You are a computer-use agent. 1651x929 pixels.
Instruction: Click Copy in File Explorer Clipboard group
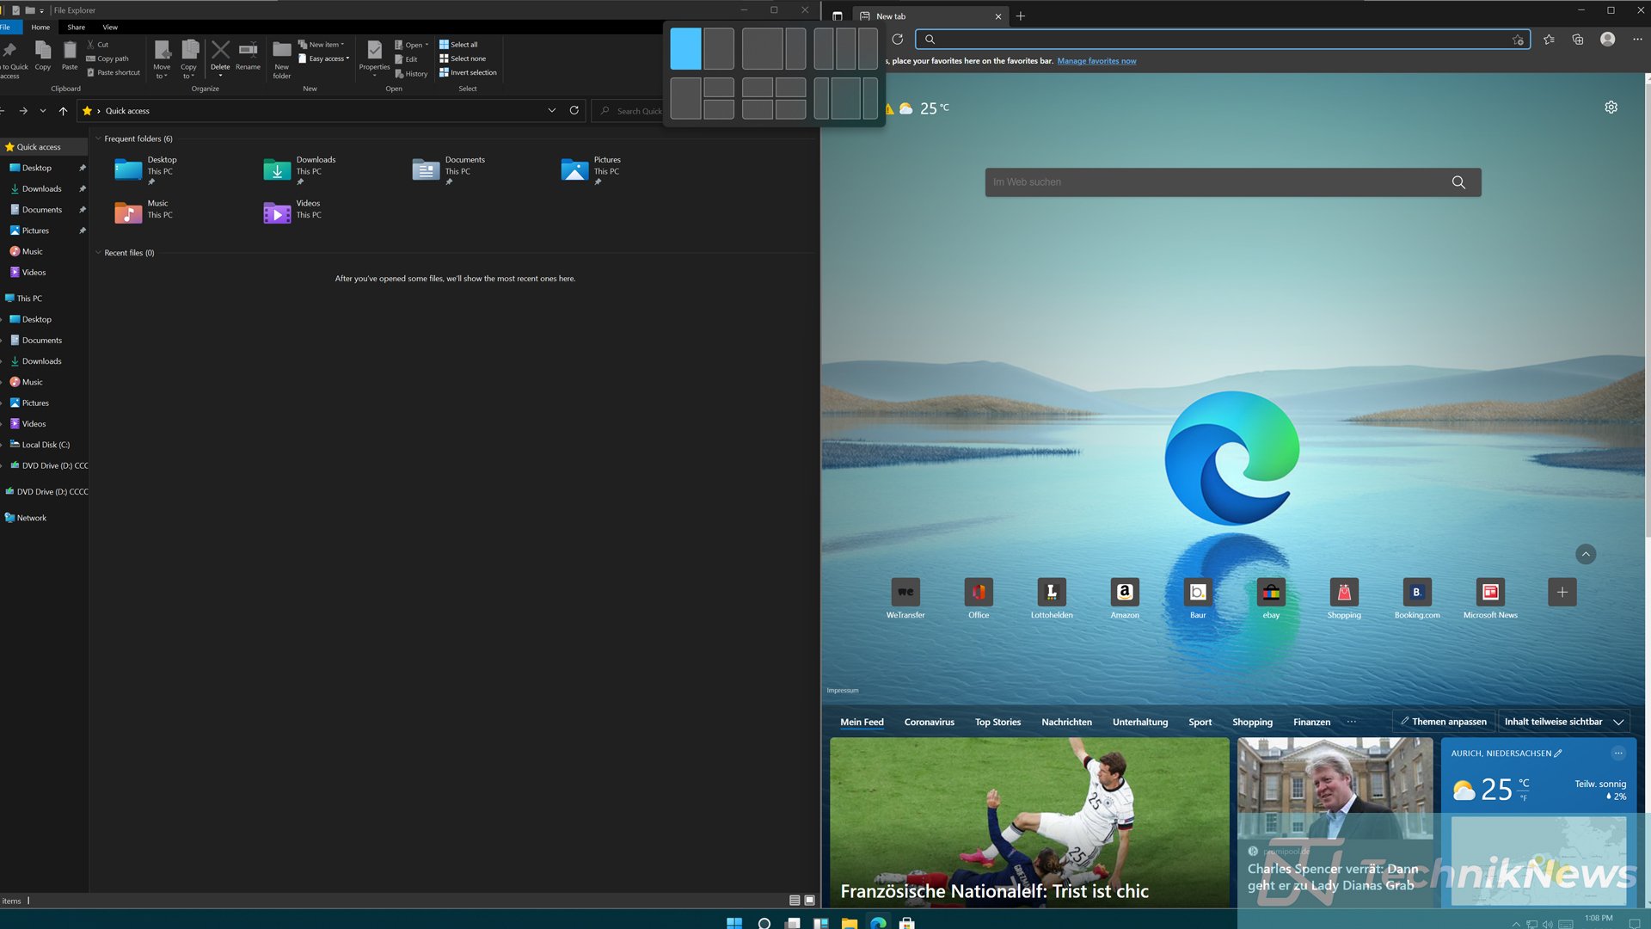coord(43,55)
